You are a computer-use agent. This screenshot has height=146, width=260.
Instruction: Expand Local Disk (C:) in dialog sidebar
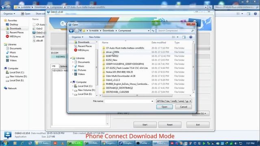73,86
